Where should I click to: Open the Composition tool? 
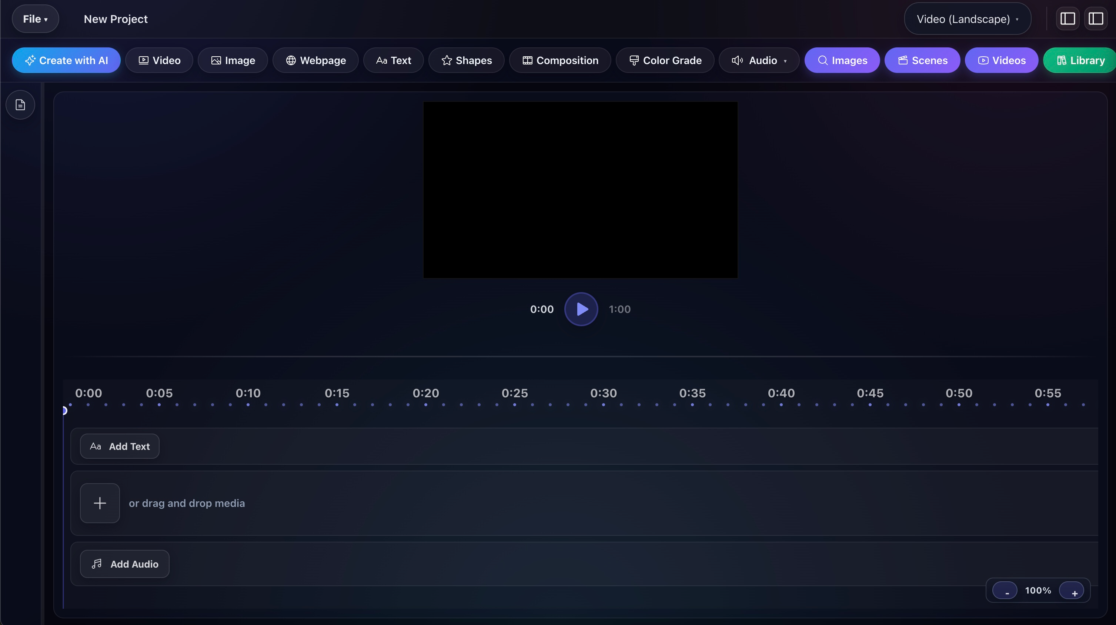pyautogui.click(x=560, y=60)
